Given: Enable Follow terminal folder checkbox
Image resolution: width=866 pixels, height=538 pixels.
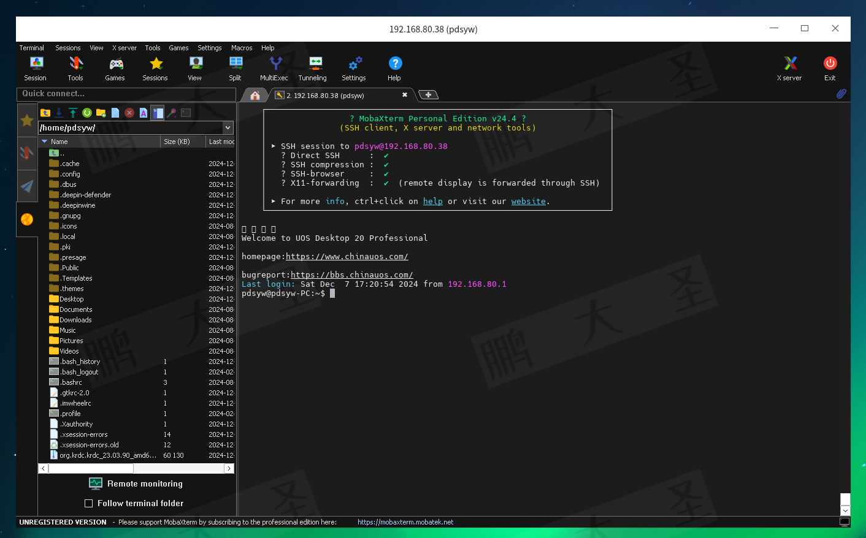Looking at the screenshot, I should click(x=89, y=503).
